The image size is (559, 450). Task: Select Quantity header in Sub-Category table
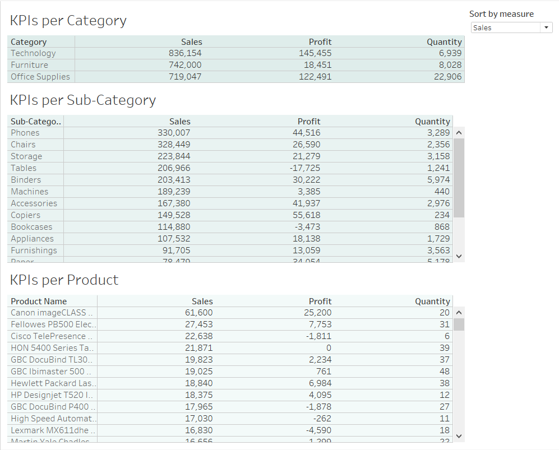point(432,121)
